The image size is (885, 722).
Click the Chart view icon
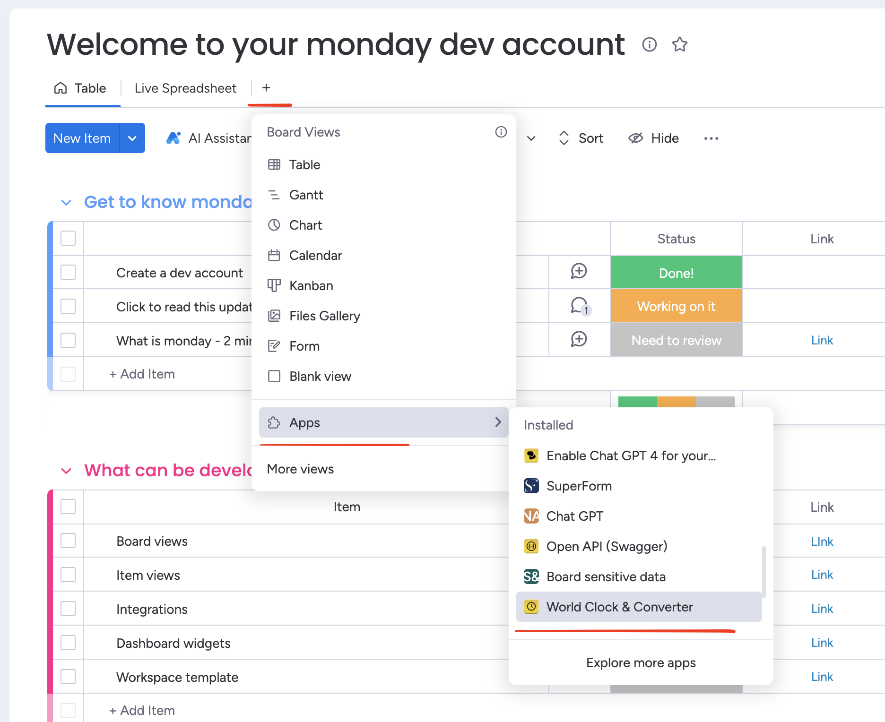(274, 225)
